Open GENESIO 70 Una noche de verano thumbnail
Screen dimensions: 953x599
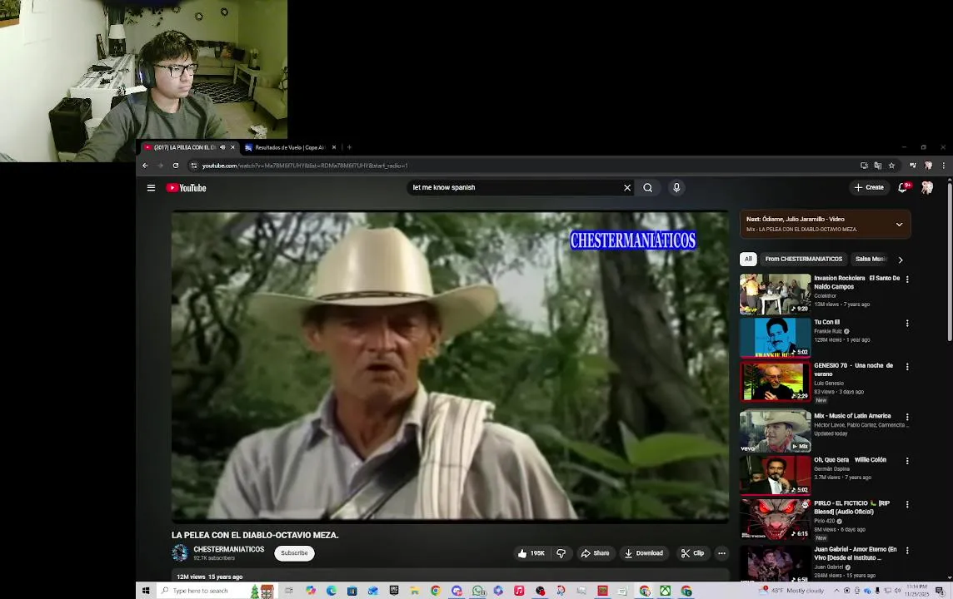[775, 382]
